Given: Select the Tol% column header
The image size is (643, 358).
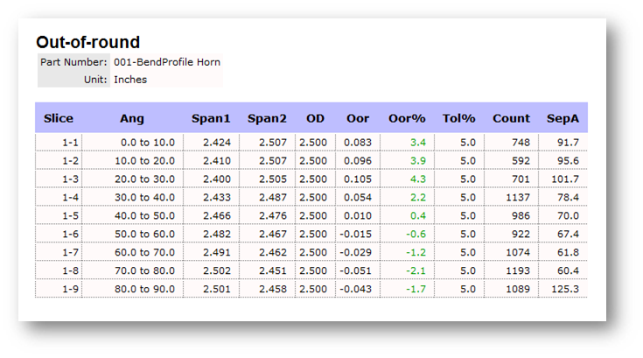Looking at the screenshot, I should tap(458, 118).
